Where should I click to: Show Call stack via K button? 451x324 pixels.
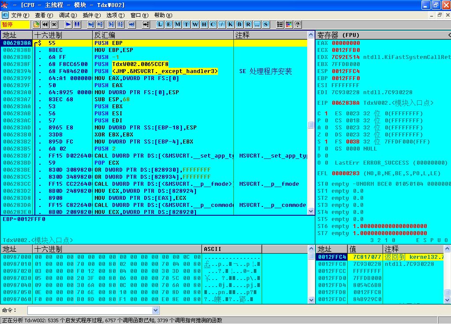tap(230, 24)
